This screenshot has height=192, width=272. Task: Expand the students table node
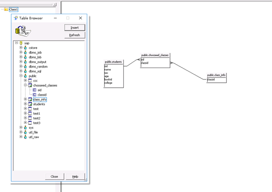(26, 104)
